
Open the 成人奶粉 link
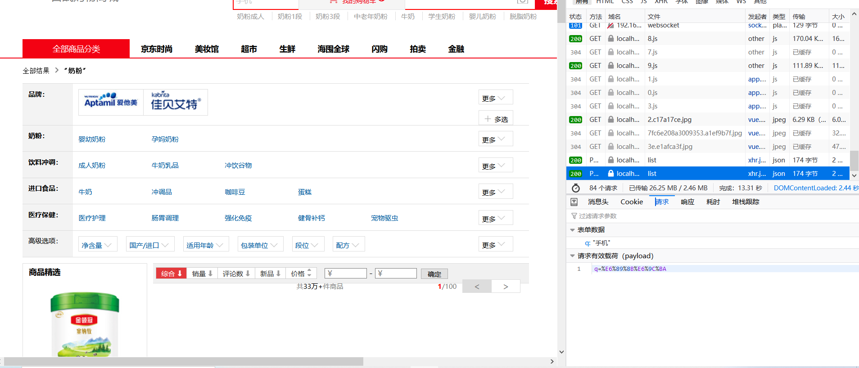92,166
